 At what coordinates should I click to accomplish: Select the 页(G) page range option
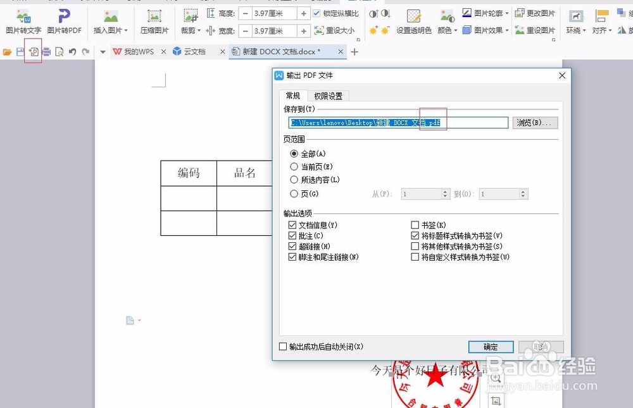(x=294, y=194)
